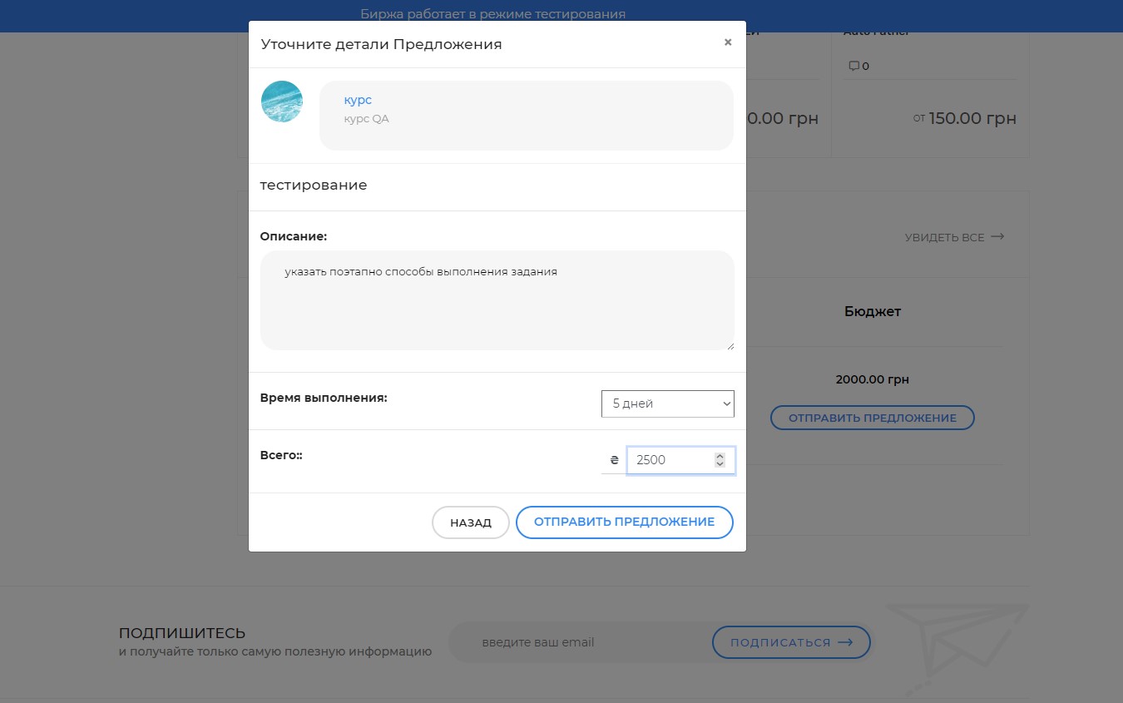1123x703 pixels.
Task: Open the 'курс' profile link
Action: [357, 99]
